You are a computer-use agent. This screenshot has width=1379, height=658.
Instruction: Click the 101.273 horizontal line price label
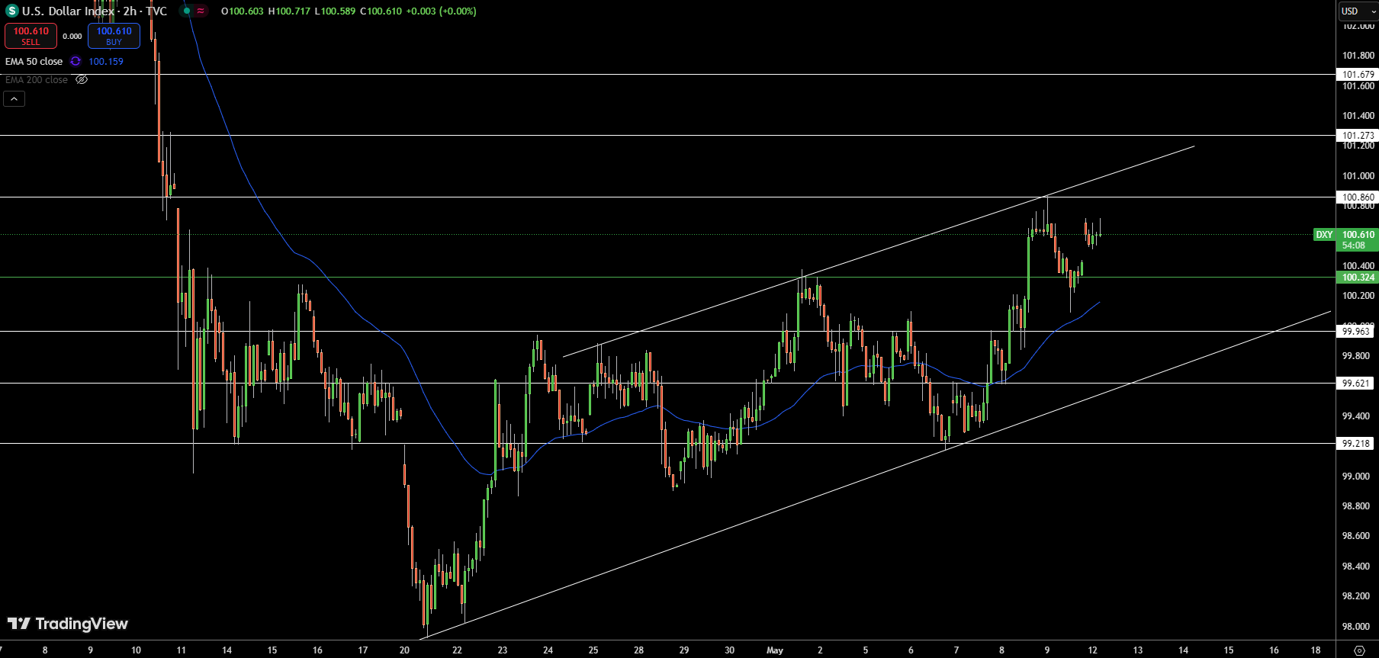(1358, 136)
